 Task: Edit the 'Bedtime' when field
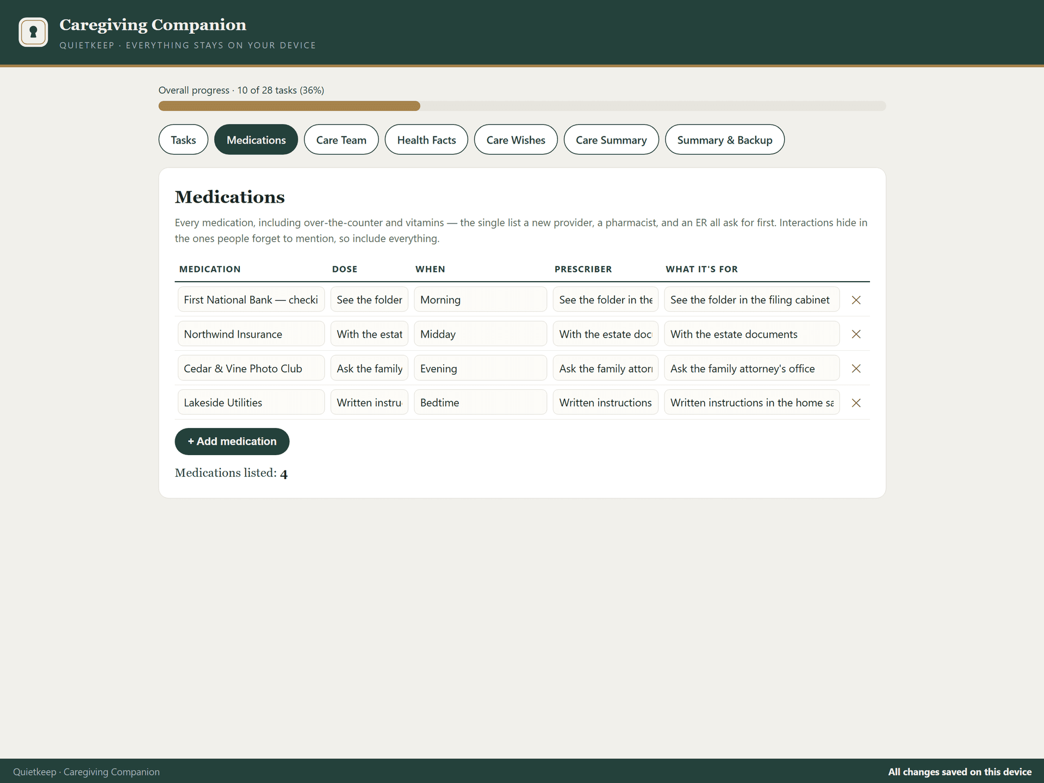coord(481,402)
